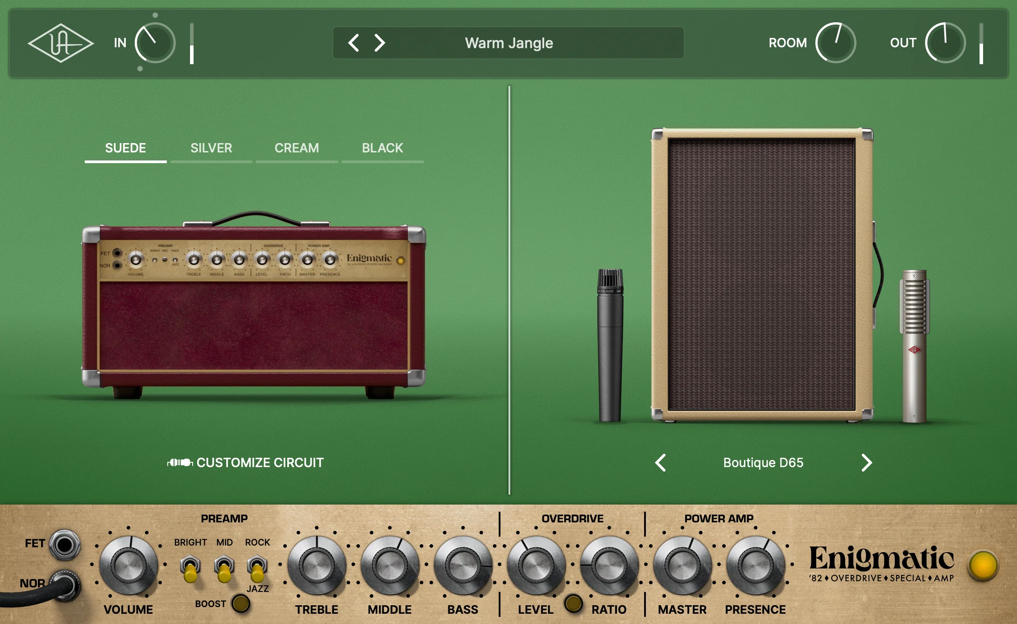The height and width of the screenshot is (624, 1017).
Task: Click the dynamic microphone left of cabinet
Action: pos(610,345)
